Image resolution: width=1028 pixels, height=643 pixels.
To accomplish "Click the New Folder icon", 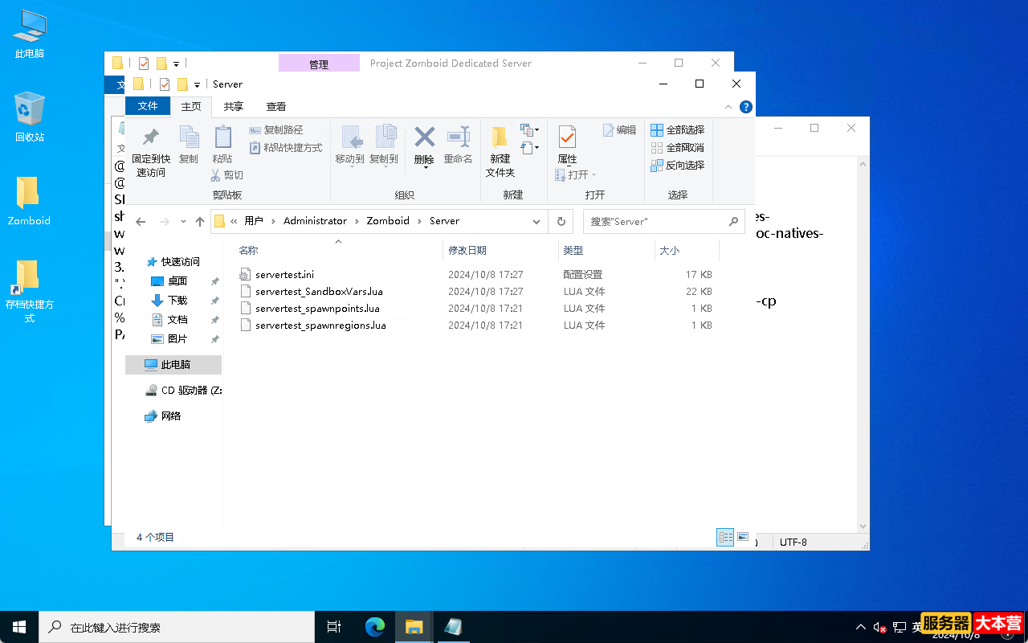I will 500,137.
